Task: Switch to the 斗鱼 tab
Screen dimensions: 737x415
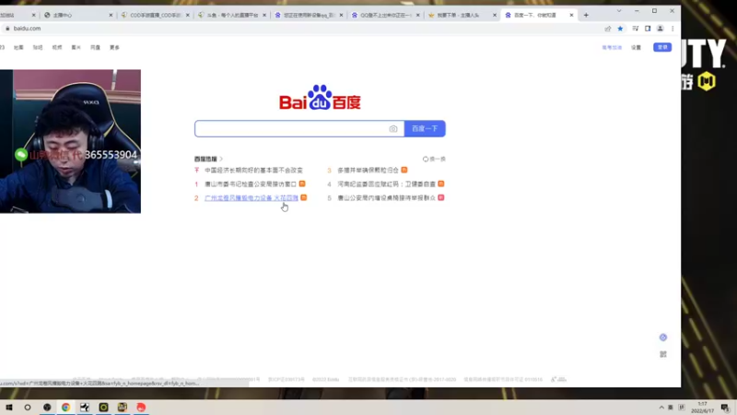Action: 230,15
